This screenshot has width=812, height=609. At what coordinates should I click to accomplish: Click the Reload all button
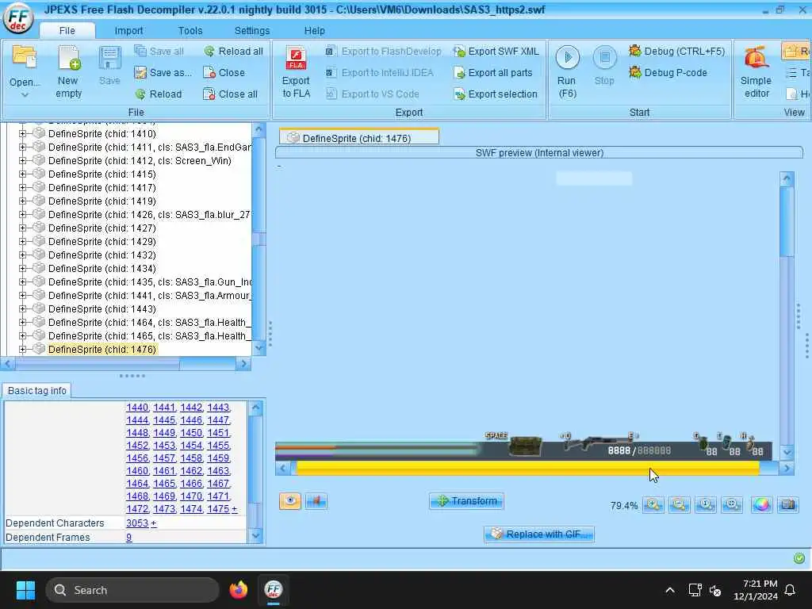coord(234,52)
